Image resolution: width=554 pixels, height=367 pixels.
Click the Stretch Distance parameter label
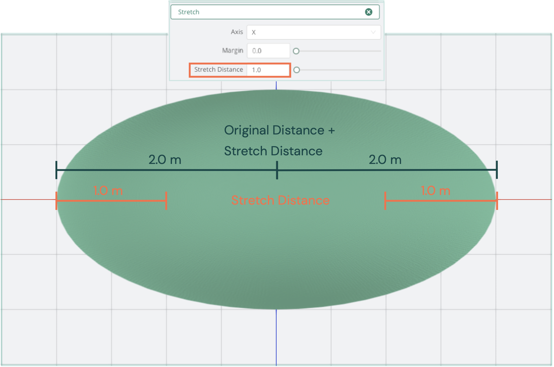click(x=218, y=70)
